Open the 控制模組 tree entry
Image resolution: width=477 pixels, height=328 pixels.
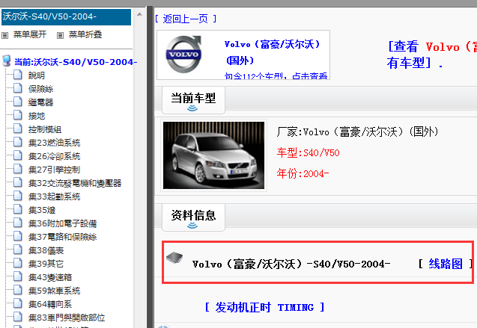(x=45, y=129)
